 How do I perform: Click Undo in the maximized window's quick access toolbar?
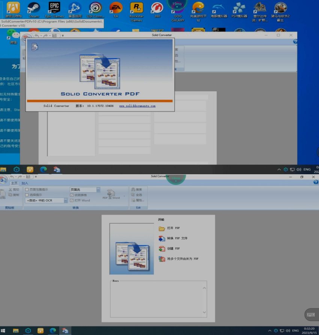coord(12,177)
